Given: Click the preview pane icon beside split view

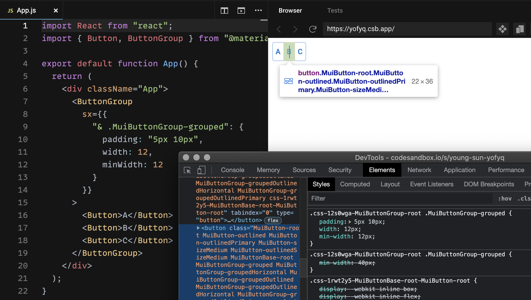Looking at the screenshot, I should [241, 11].
